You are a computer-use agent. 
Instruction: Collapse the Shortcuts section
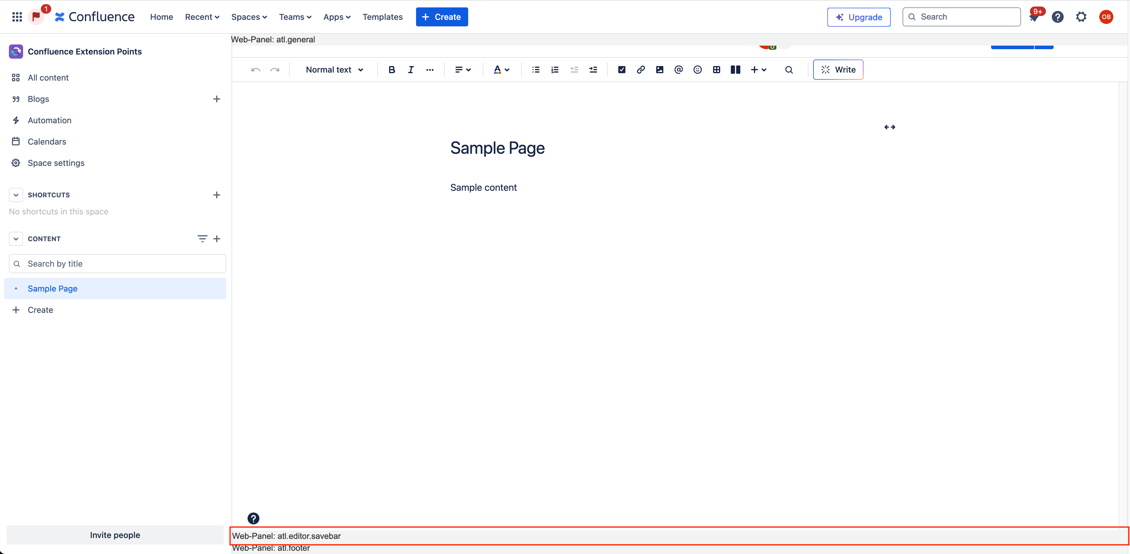click(x=16, y=195)
